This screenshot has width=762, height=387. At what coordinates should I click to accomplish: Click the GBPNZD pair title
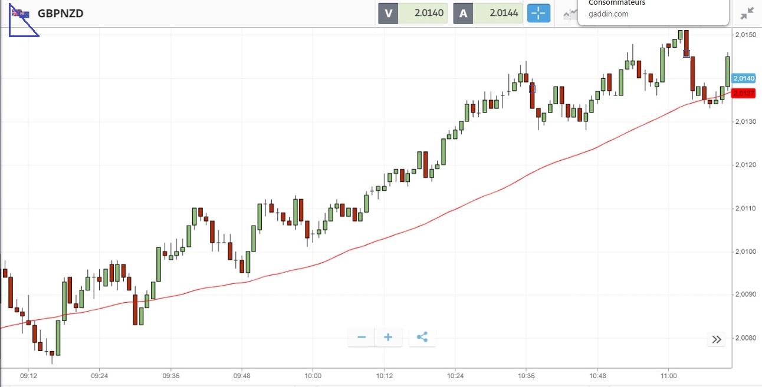pos(60,13)
